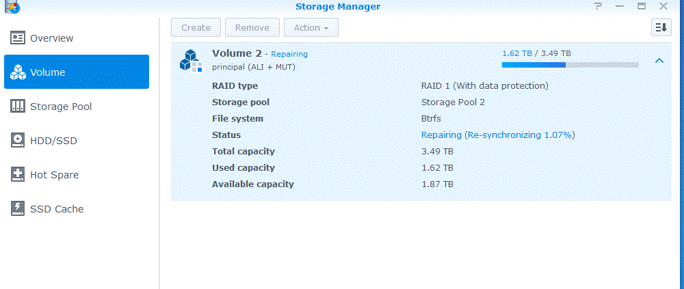Open the Action dropdown menu
684x289 pixels.
[x=311, y=28]
